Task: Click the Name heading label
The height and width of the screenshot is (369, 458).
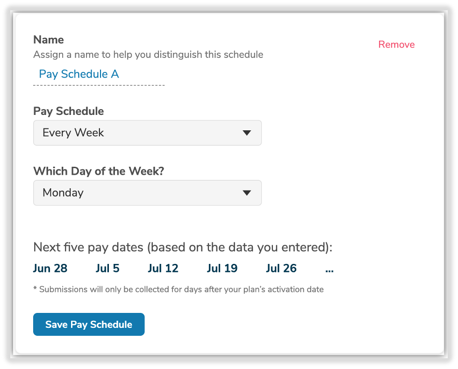Action: pos(49,40)
